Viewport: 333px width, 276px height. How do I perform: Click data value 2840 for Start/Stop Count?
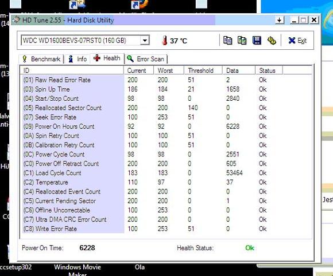233,98
